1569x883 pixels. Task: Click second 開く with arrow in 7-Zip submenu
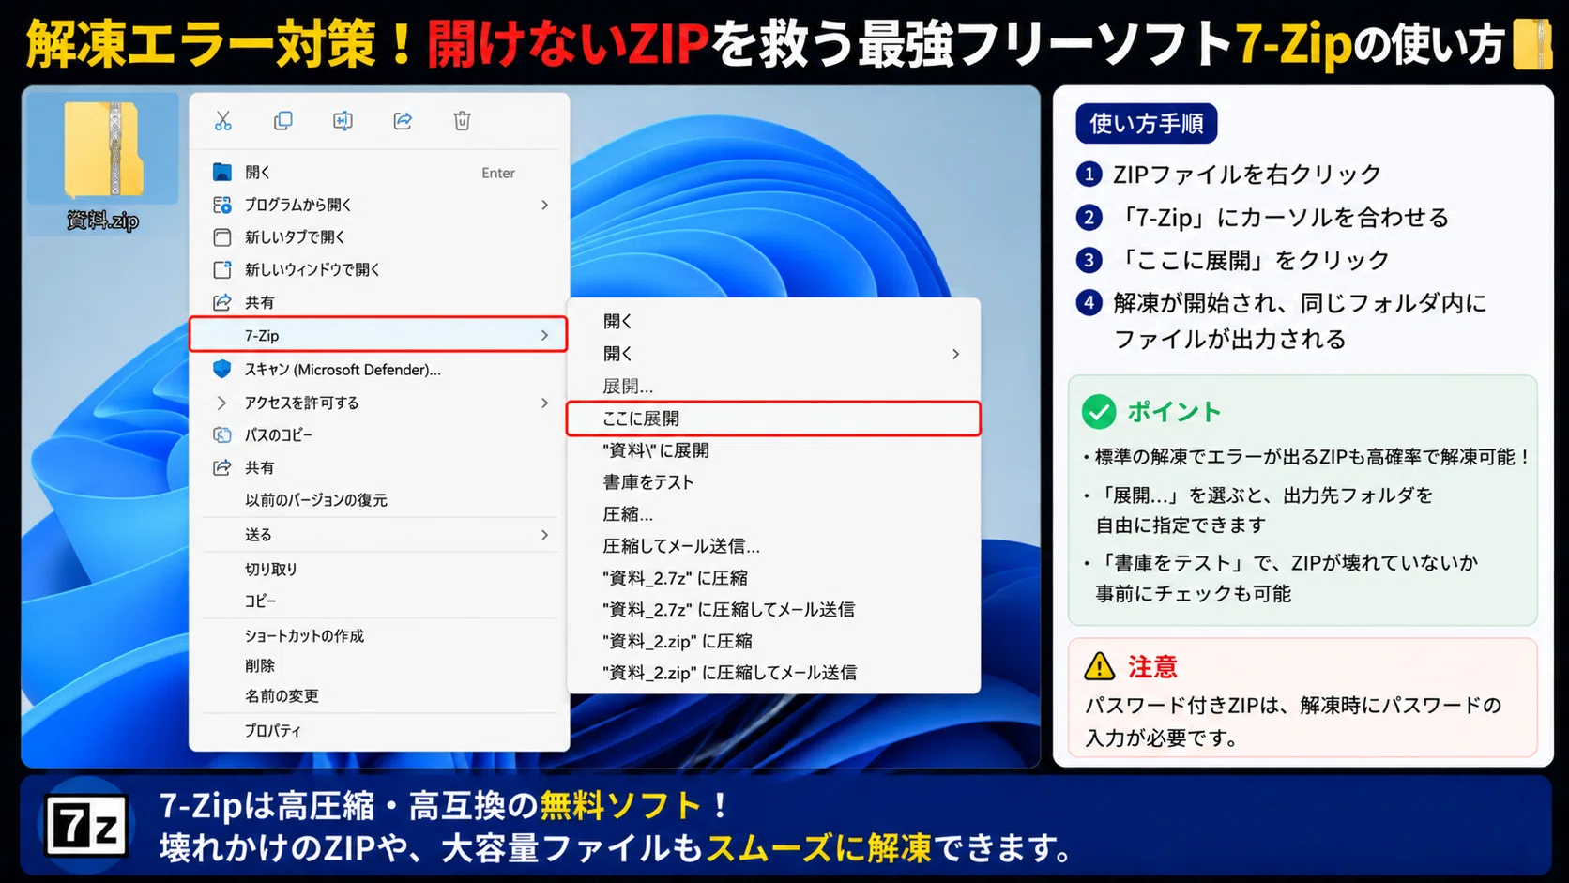[773, 354]
